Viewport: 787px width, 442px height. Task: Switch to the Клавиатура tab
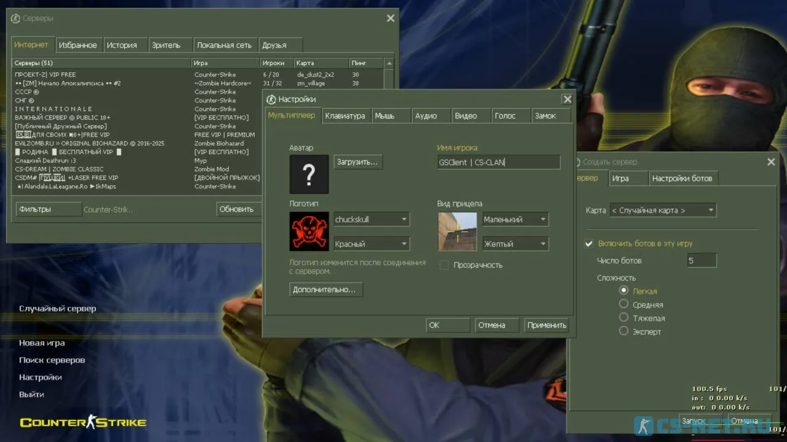point(346,115)
